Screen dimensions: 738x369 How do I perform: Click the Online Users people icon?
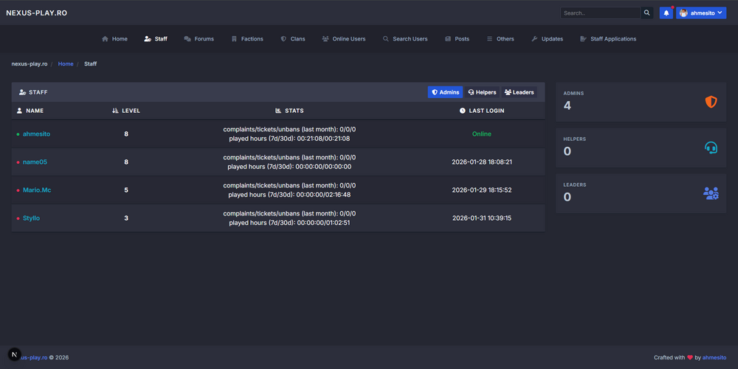[x=325, y=39]
